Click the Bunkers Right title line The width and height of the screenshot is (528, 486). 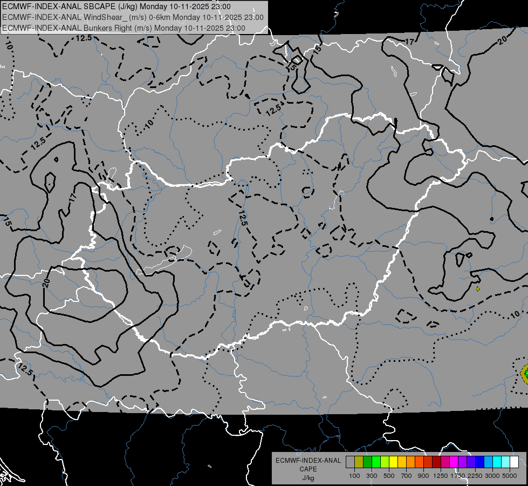click(x=124, y=28)
